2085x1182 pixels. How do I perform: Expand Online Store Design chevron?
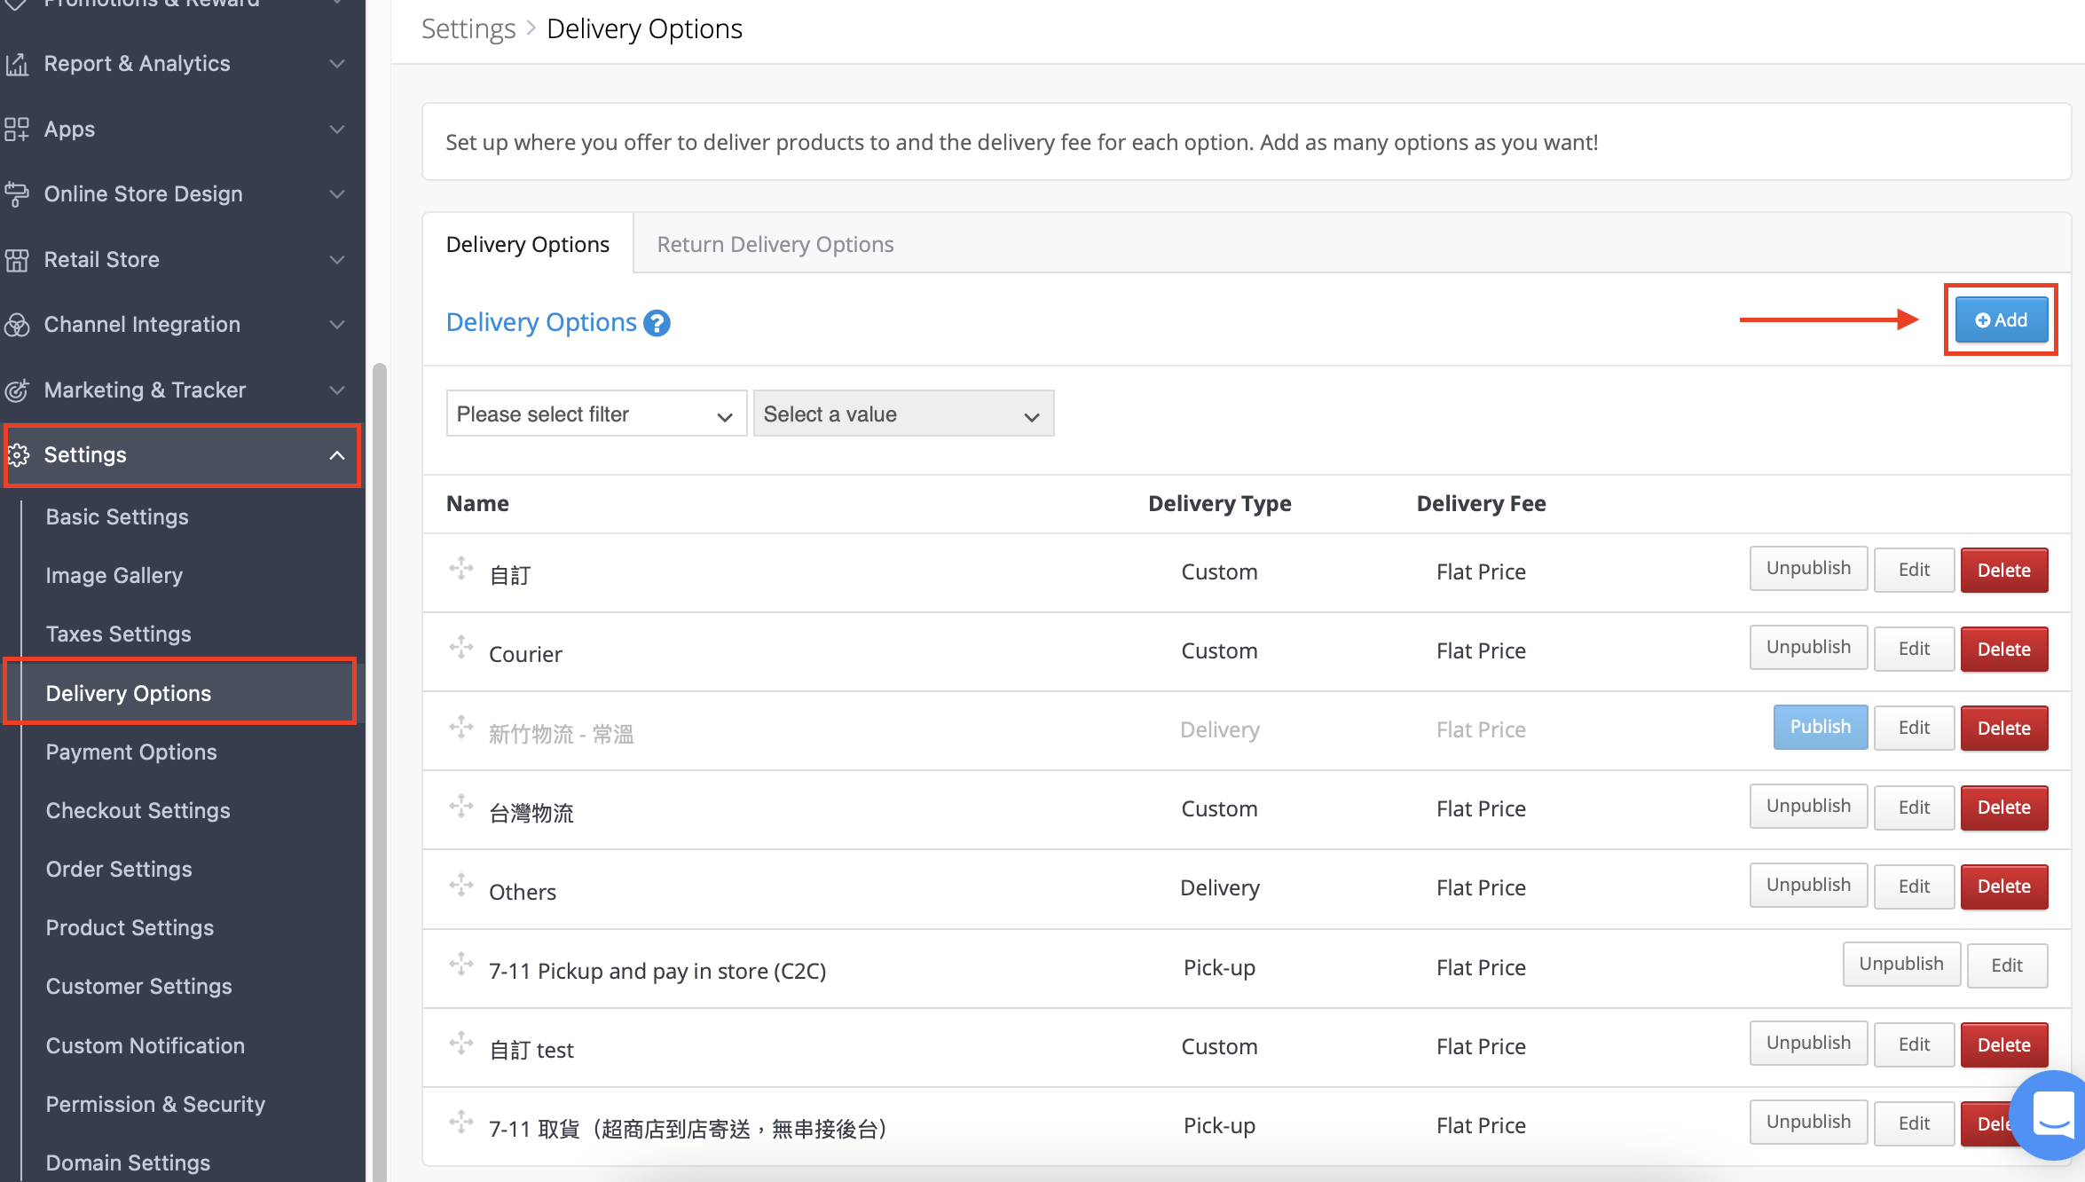tap(337, 194)
